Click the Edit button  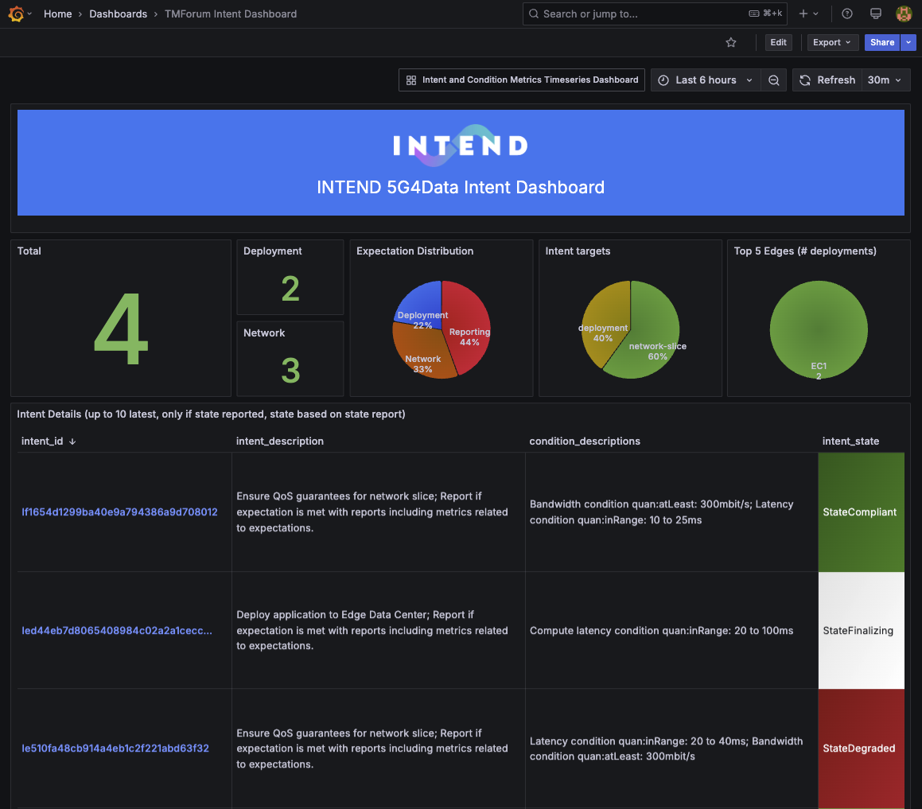[x=778, y=42]
